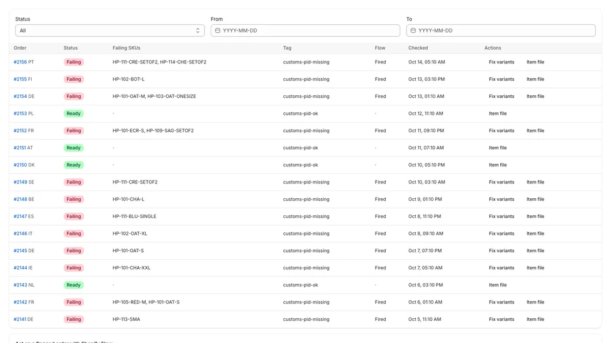Screen dimensions: 611x343
Task: Click Item file for order #2142
Action: 535,302
